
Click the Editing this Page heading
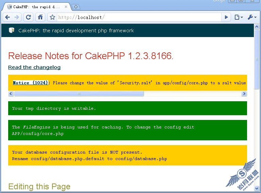[x=39, y=187]
